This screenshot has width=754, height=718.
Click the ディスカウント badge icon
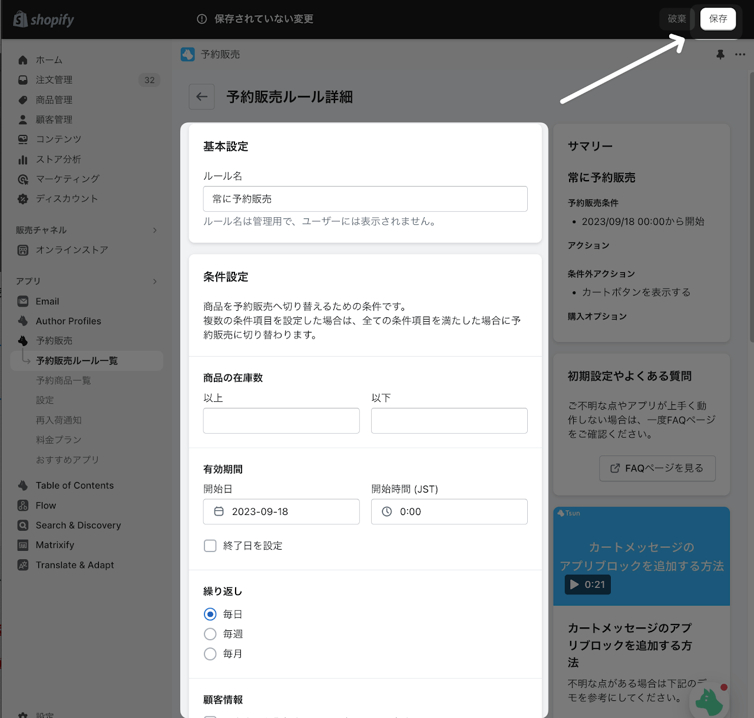[x=23, y=199]
